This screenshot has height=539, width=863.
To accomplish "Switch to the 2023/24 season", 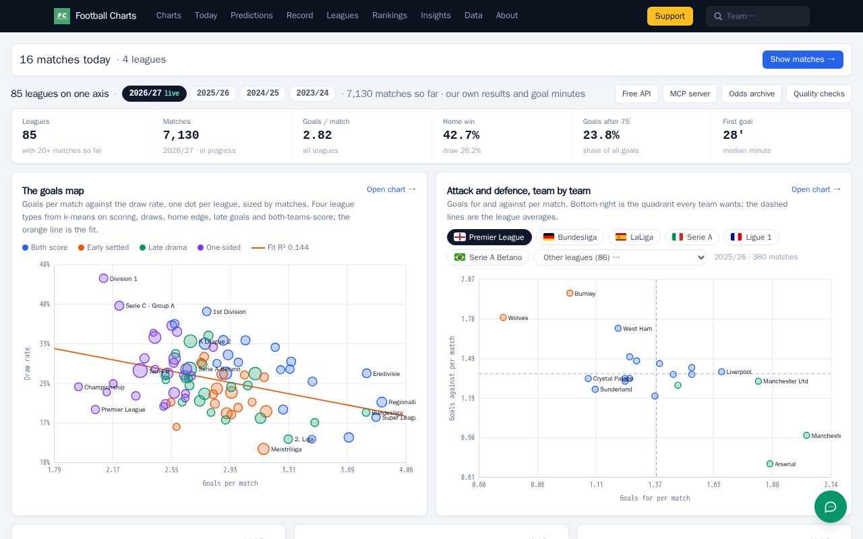I will point(313,94).
